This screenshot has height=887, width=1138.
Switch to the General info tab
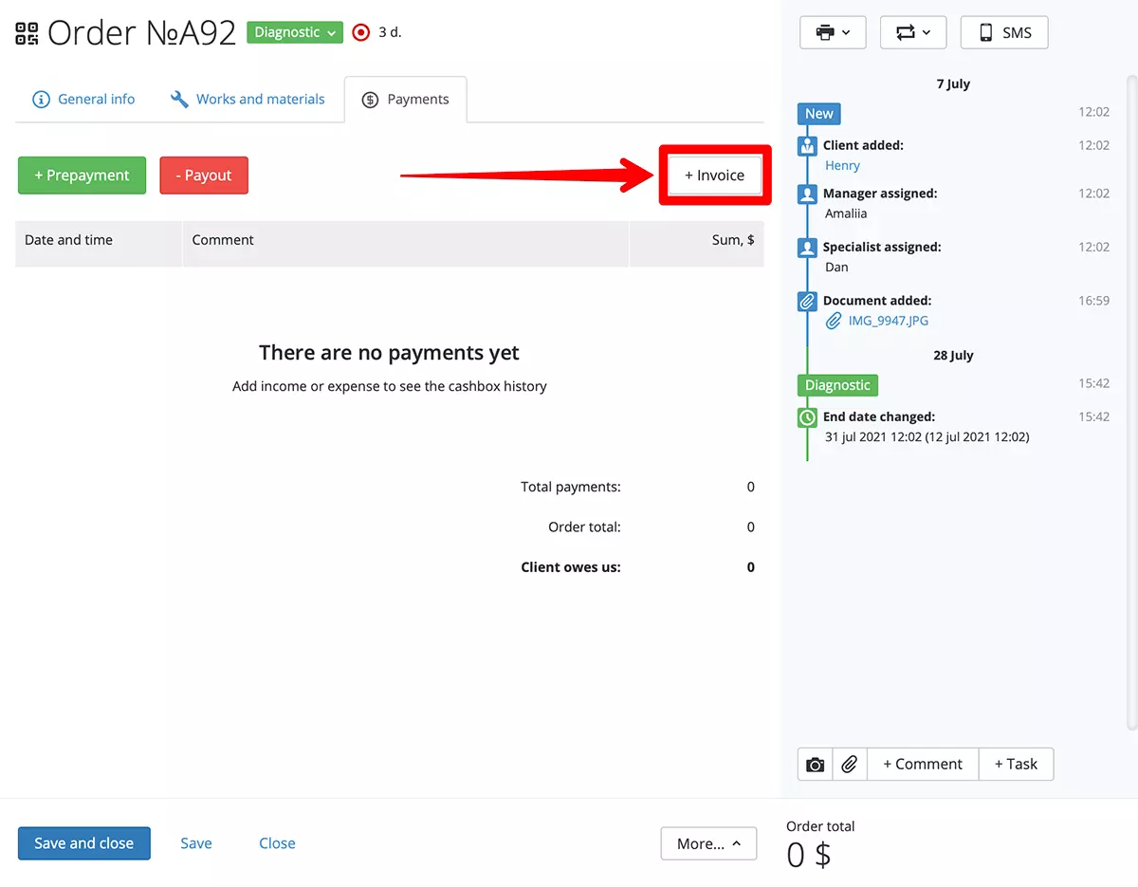tap(83, 99)
